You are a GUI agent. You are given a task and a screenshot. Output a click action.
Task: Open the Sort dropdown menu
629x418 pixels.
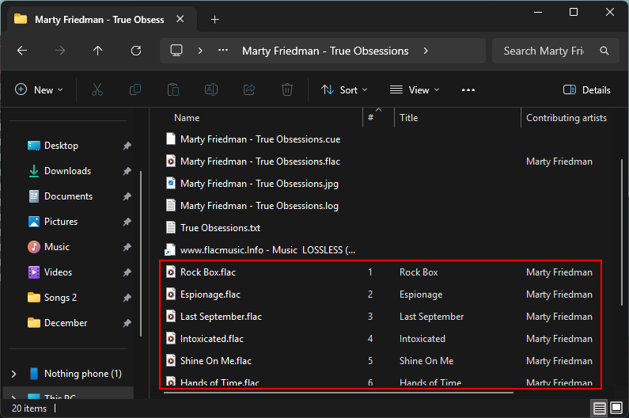345,90
